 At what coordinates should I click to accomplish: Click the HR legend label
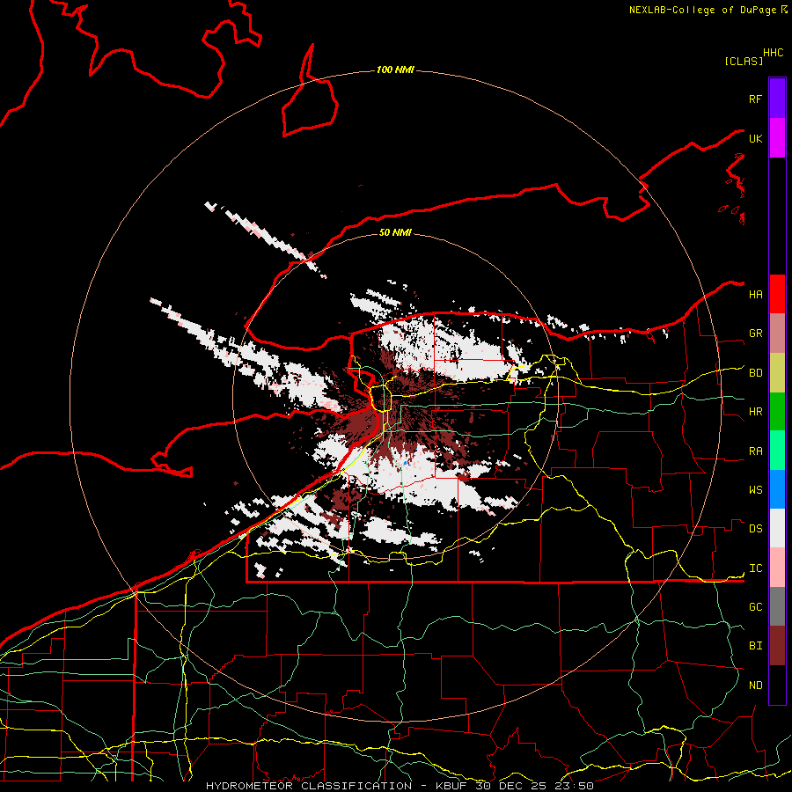[x=755, y=412]
